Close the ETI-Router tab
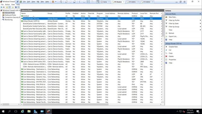This screenshot has width=202, height=114. coord(123,2)
